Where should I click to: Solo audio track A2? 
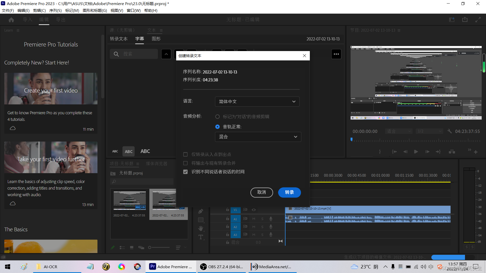[262, 227]
